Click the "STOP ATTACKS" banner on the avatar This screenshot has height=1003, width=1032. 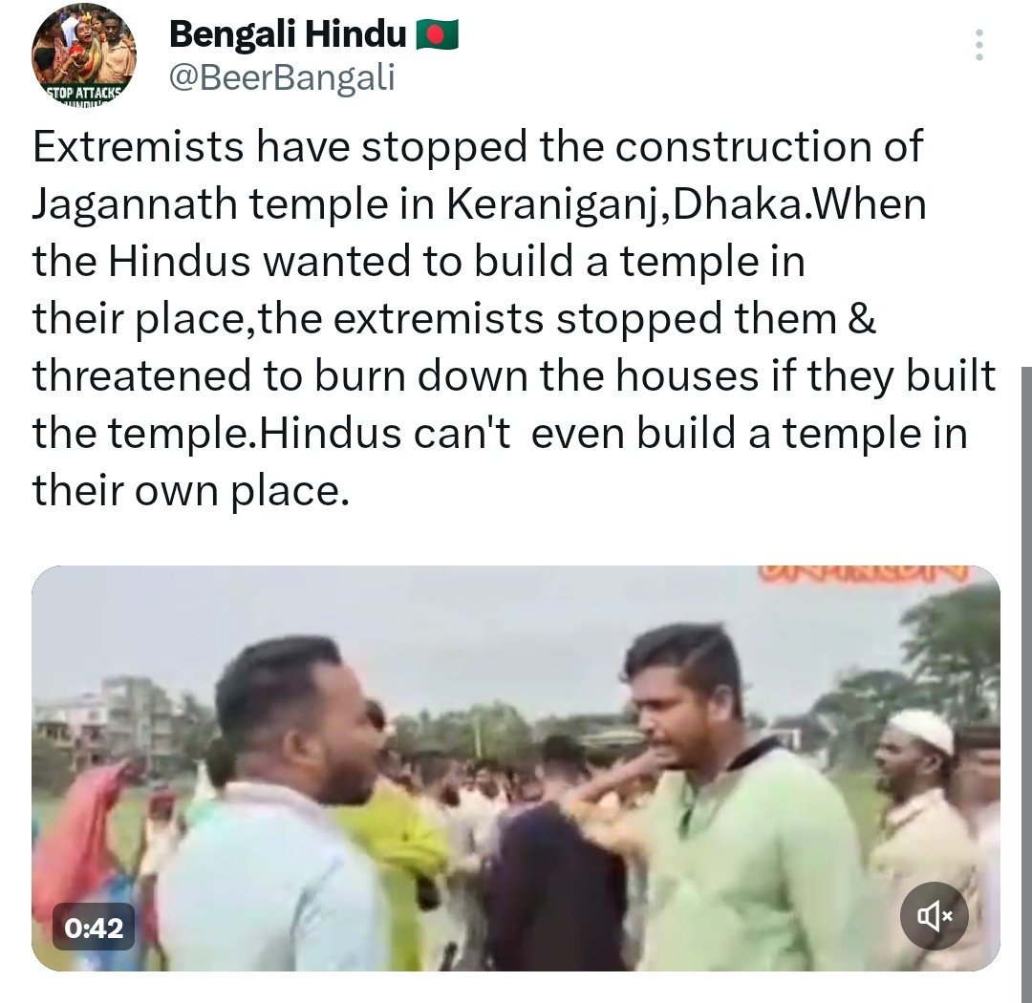84,93
